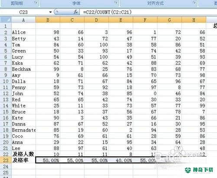Click the fx insert function icon

76,12
